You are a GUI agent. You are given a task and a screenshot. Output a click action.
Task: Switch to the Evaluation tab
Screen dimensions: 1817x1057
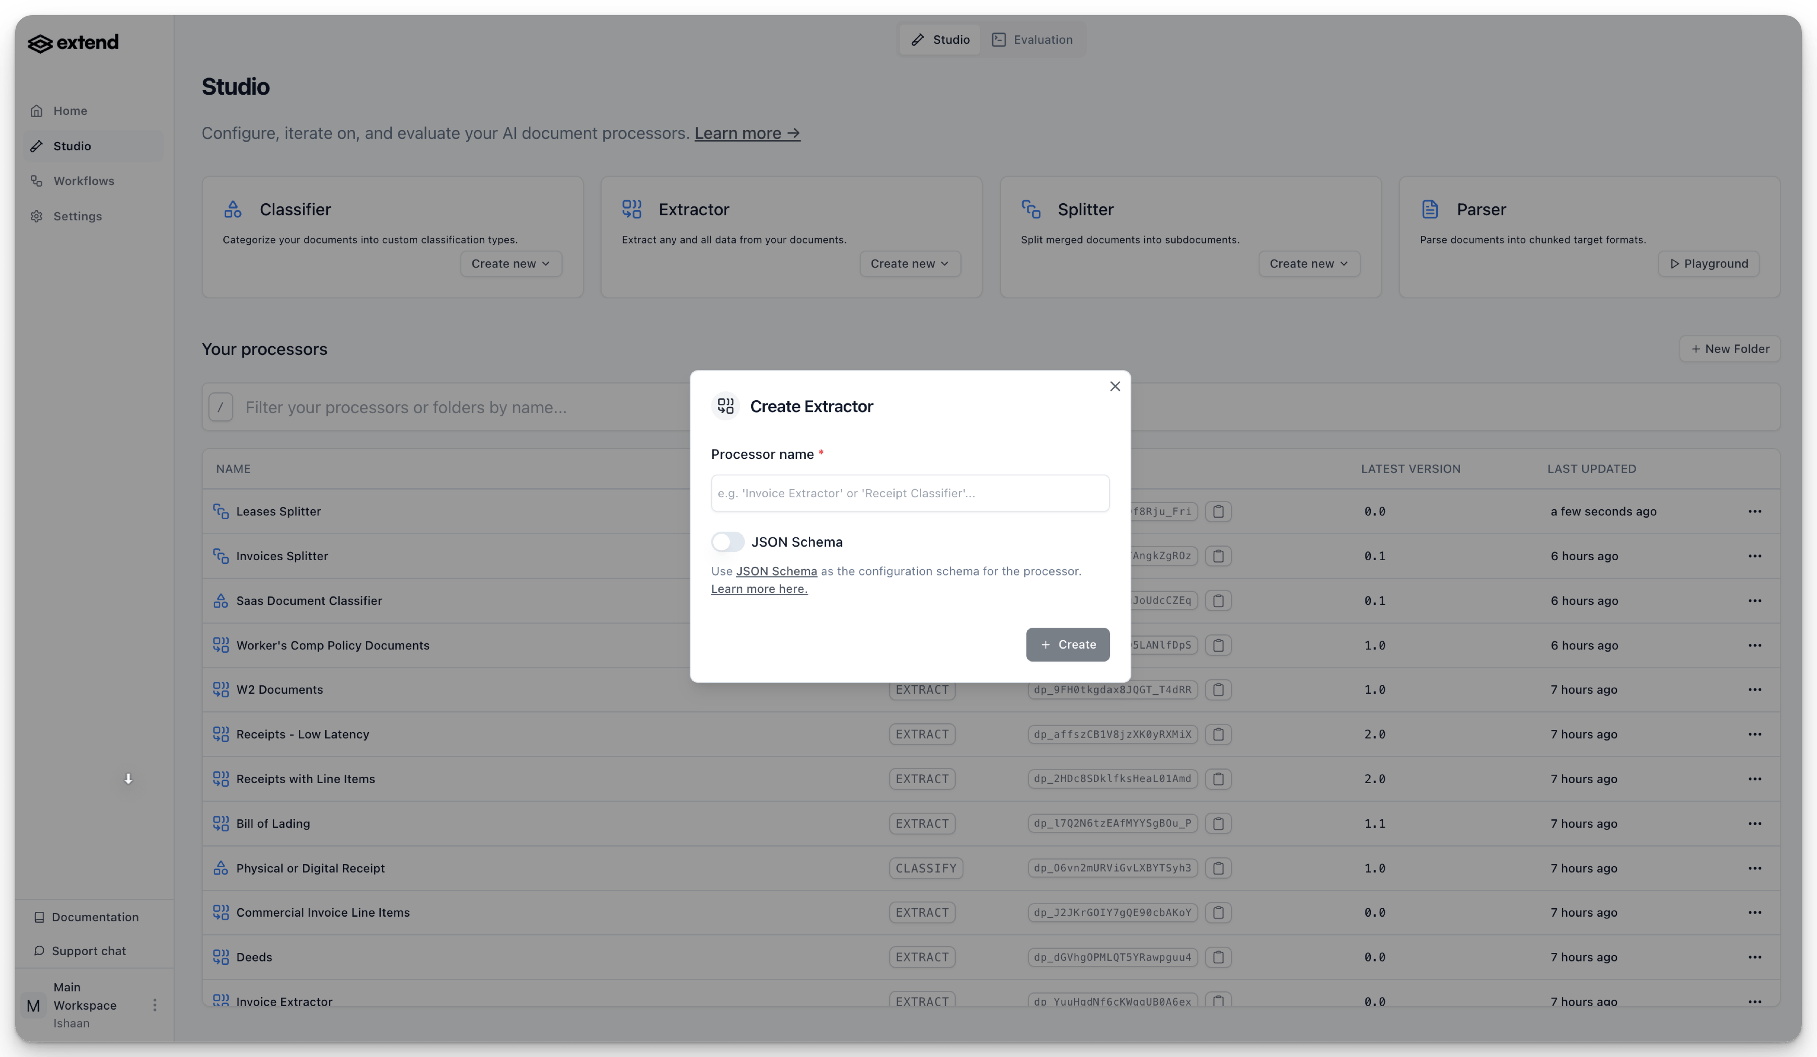tap(1032, 40)
